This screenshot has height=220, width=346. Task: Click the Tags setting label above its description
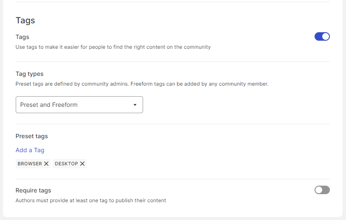point(22,37)
